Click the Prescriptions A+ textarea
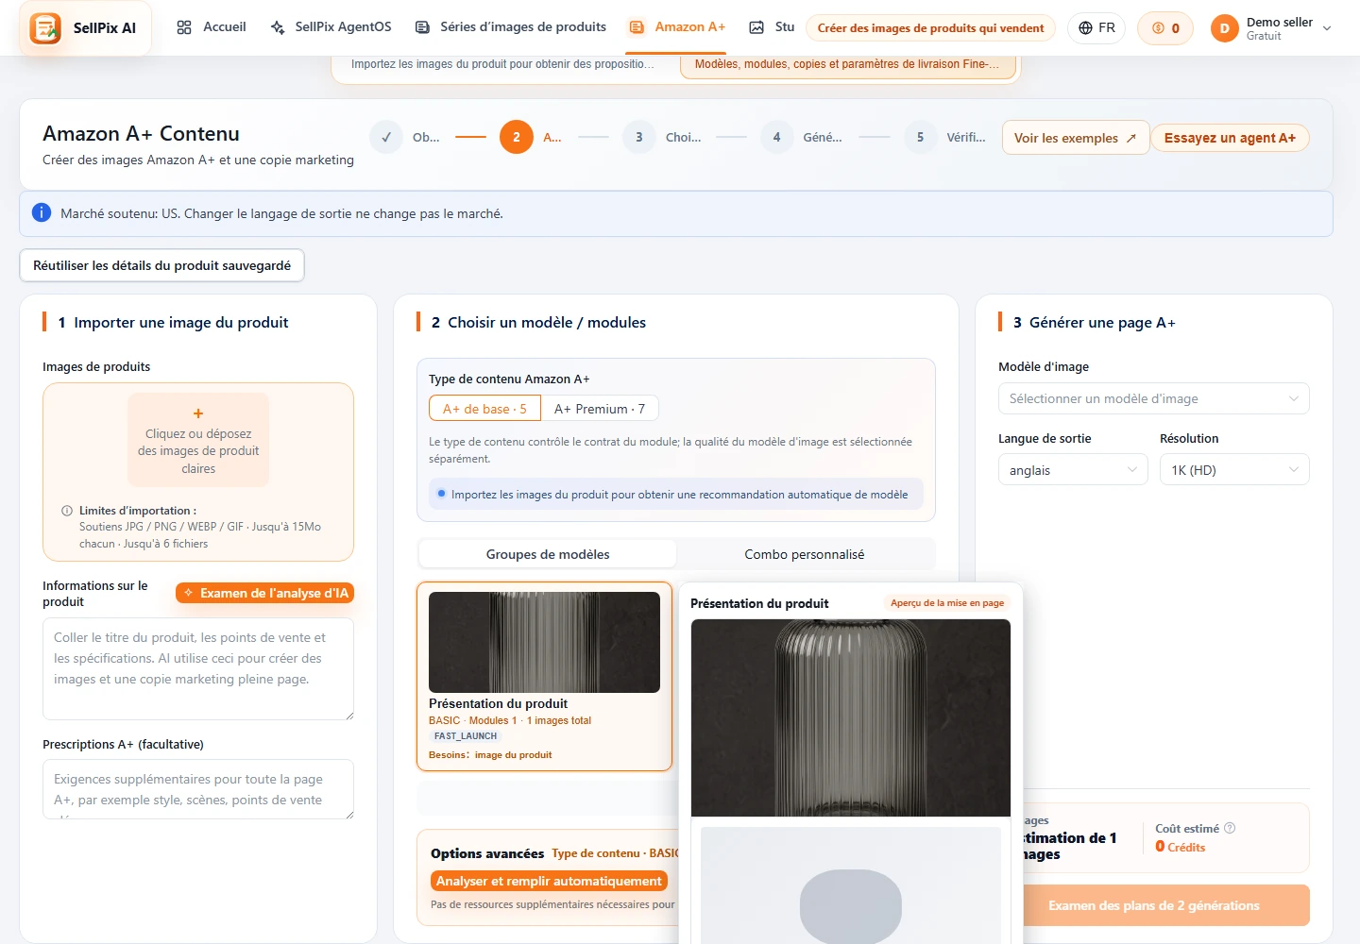This screenshot has width=1360, height=944. tap(198, 789)
